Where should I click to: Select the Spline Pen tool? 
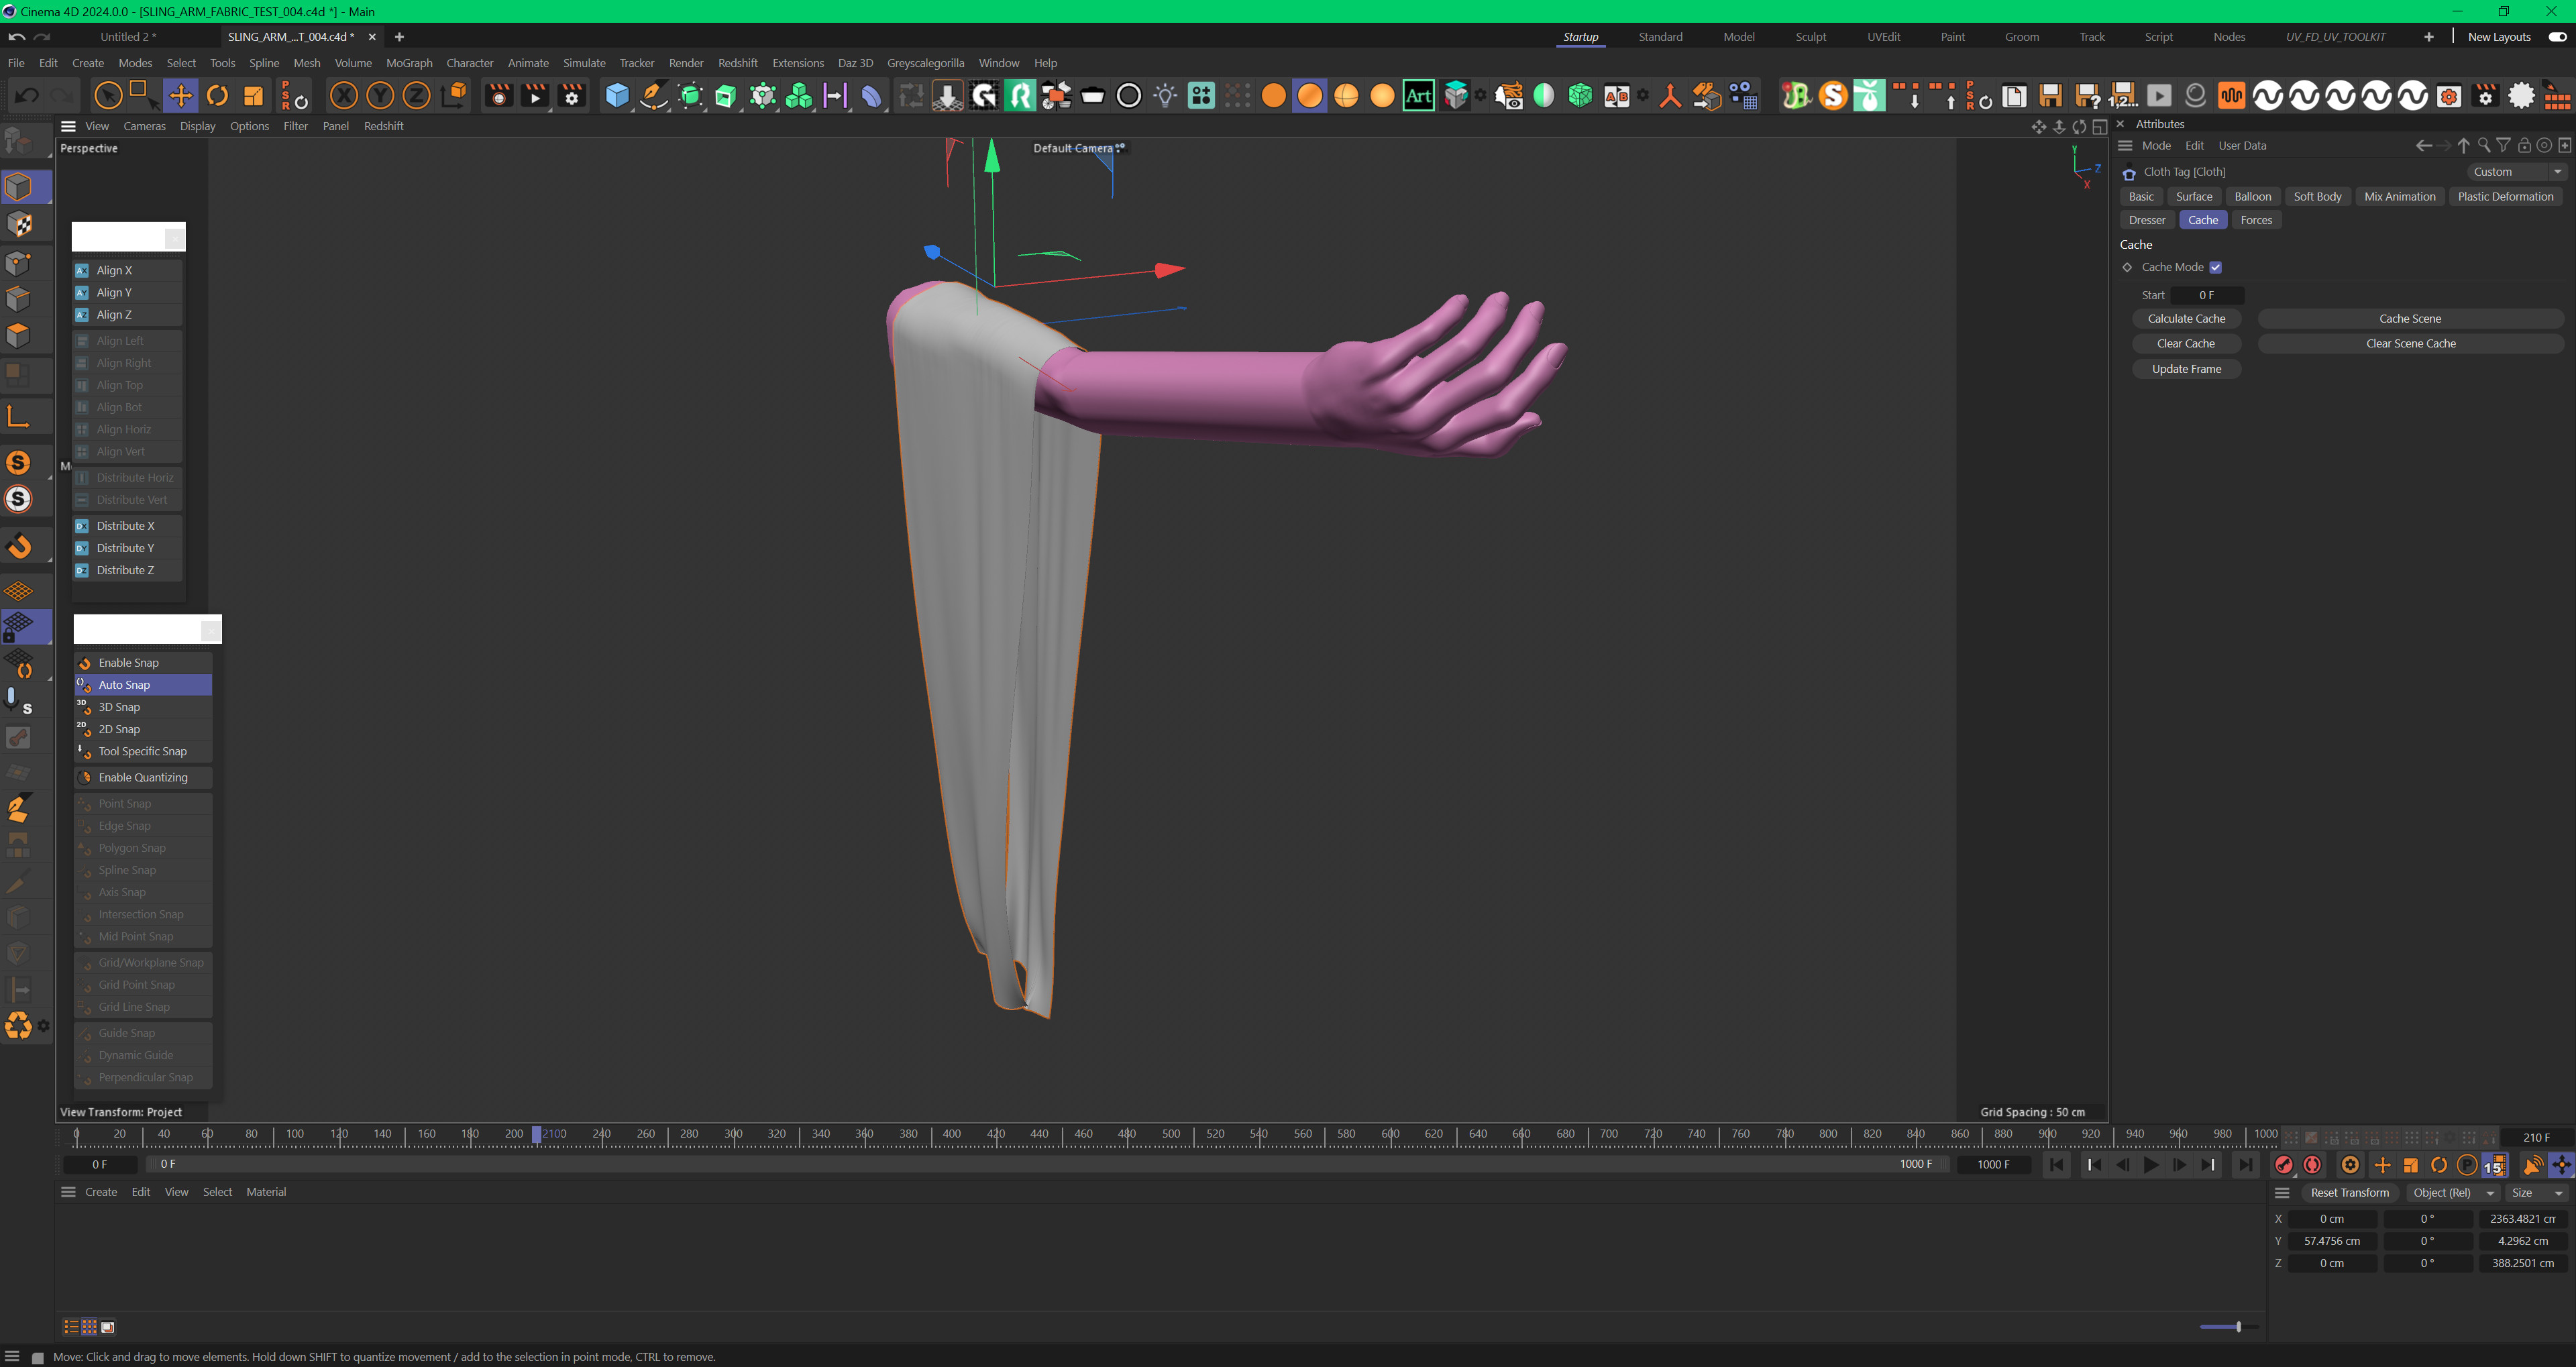coord(653,96)
